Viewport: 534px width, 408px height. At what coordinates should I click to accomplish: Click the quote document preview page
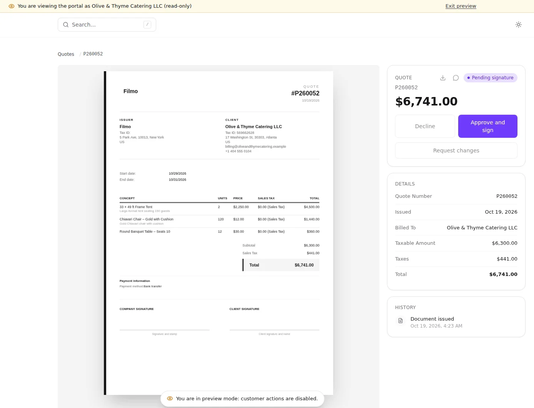coord(219,233)
